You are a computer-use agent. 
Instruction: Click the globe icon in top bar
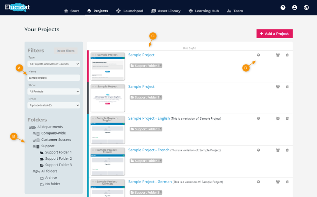[306, 8]
